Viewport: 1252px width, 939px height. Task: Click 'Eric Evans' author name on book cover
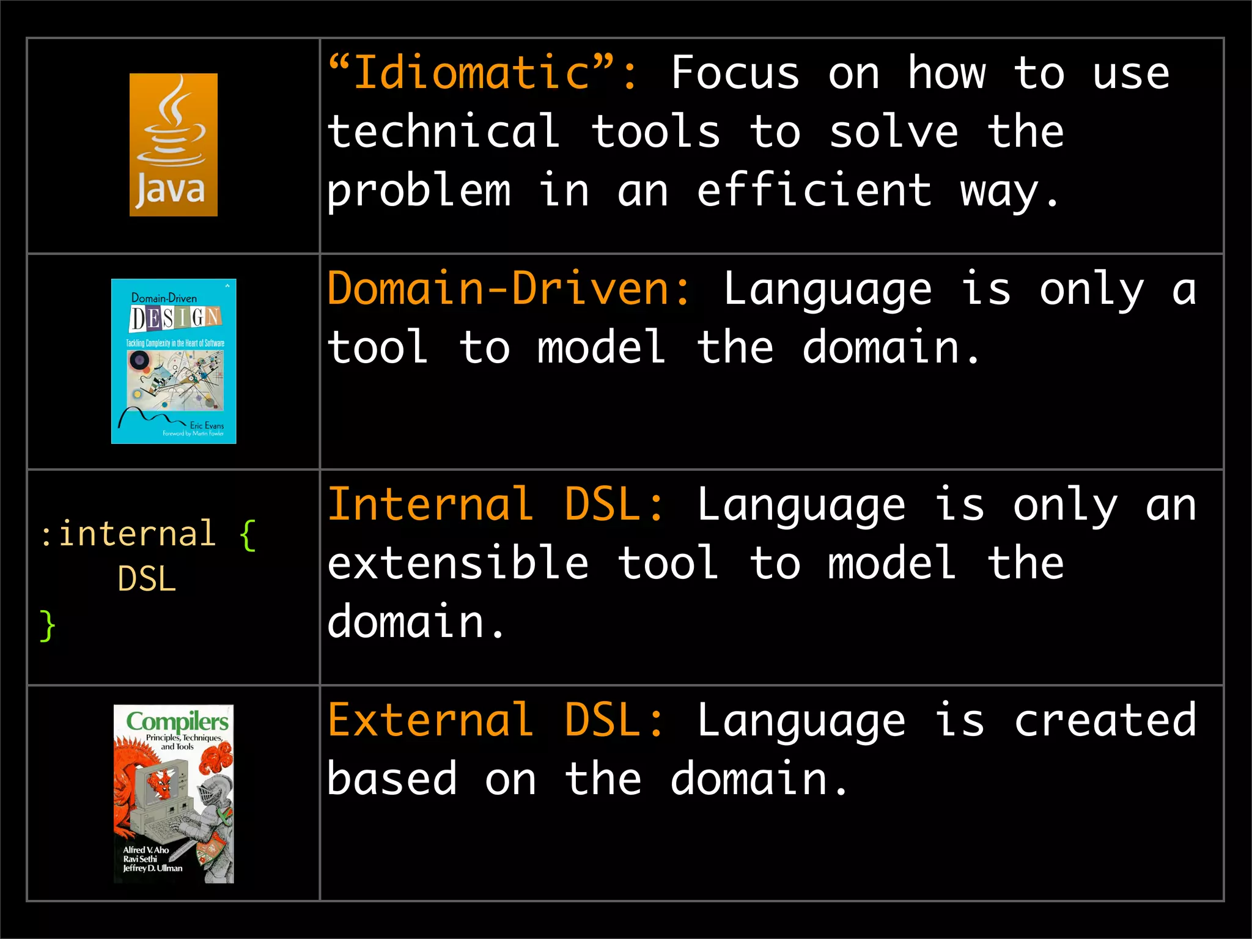pos(207,425)
